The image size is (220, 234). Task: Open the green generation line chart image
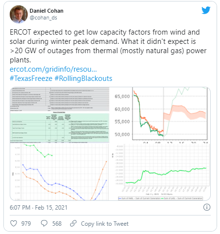point(160,172)
